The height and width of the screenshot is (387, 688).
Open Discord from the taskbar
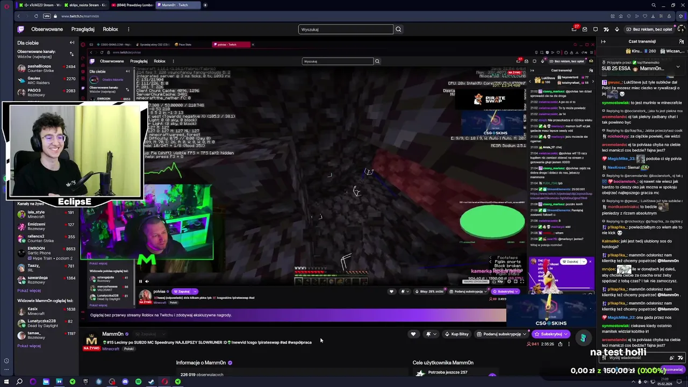tap(125, 382)
